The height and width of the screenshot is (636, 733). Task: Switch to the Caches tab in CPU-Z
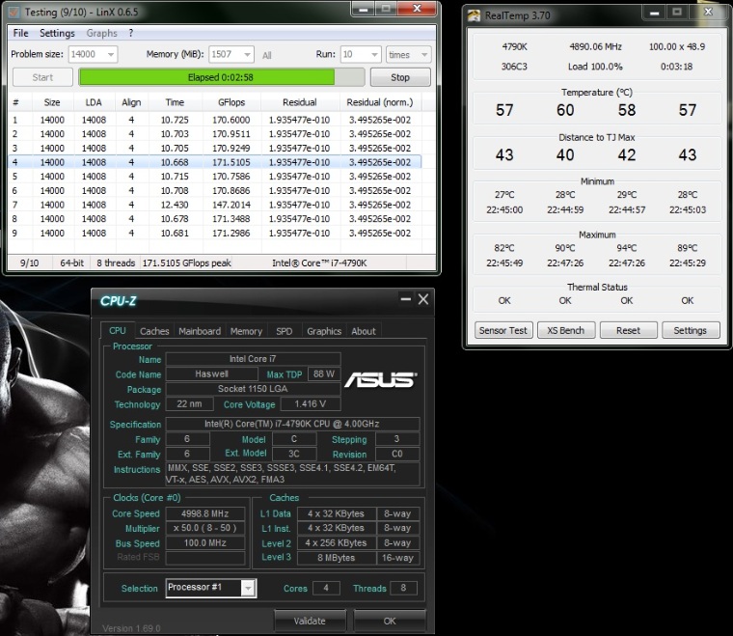coord(154,331)
